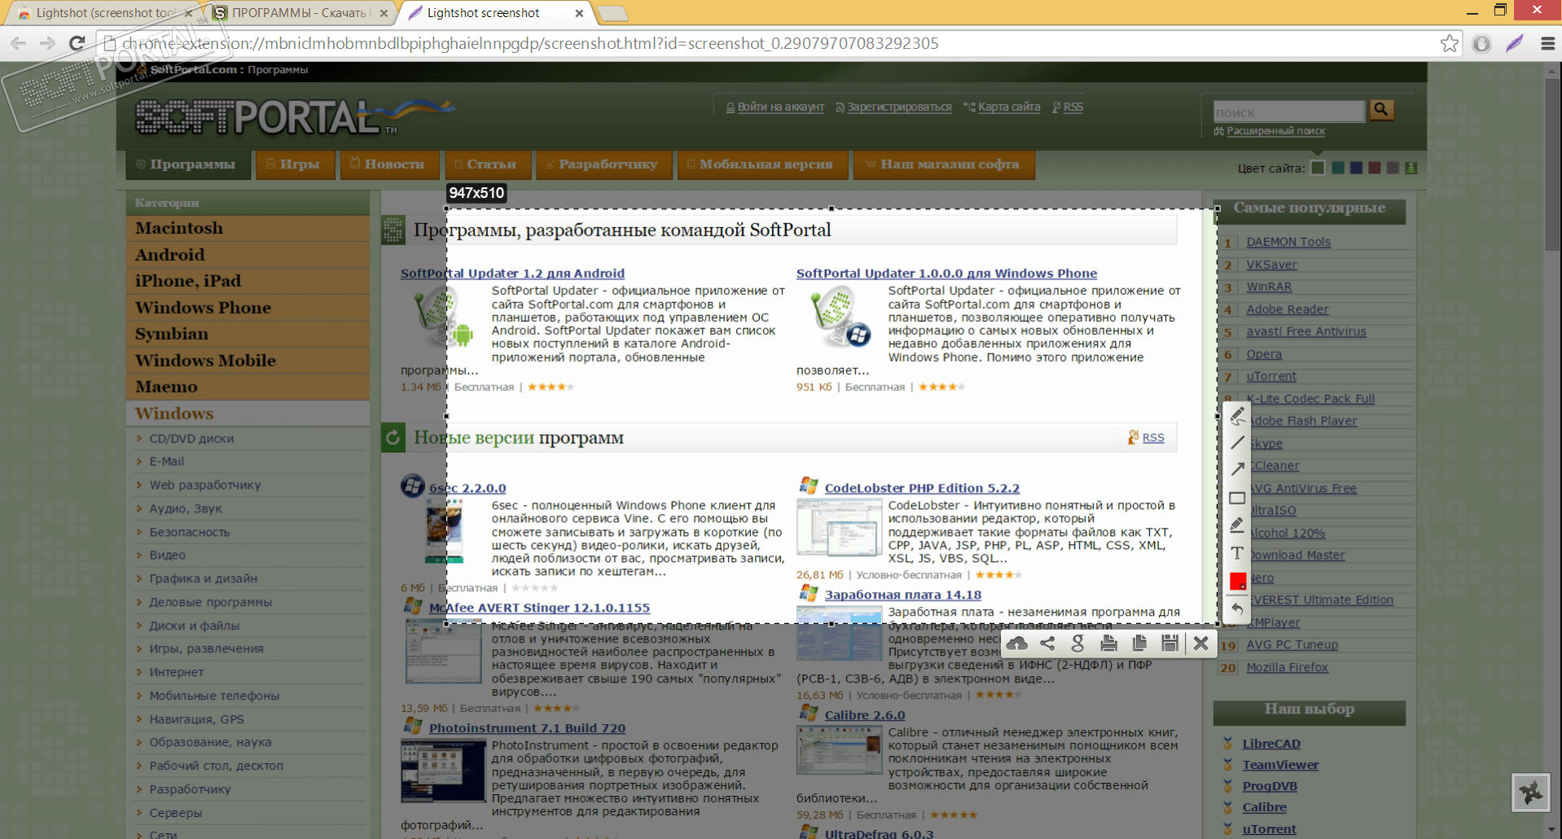
Task: Open the Macintosh category
Action: pyautogui.click(x=248, y=228)
